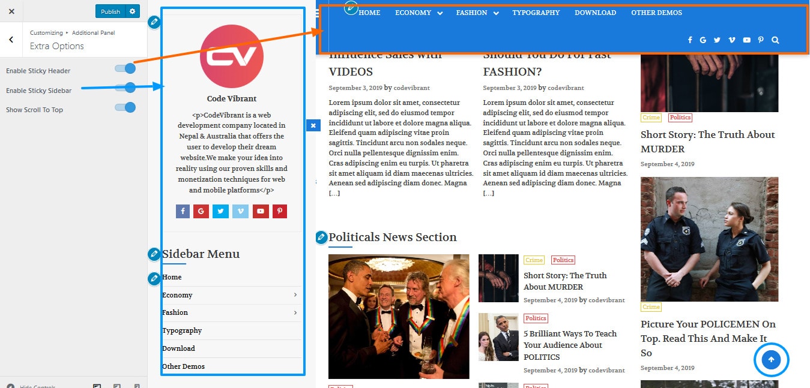Click the scroll-to-top arrow button
Viewport: 810px width, 388px height.
point(772,360)
